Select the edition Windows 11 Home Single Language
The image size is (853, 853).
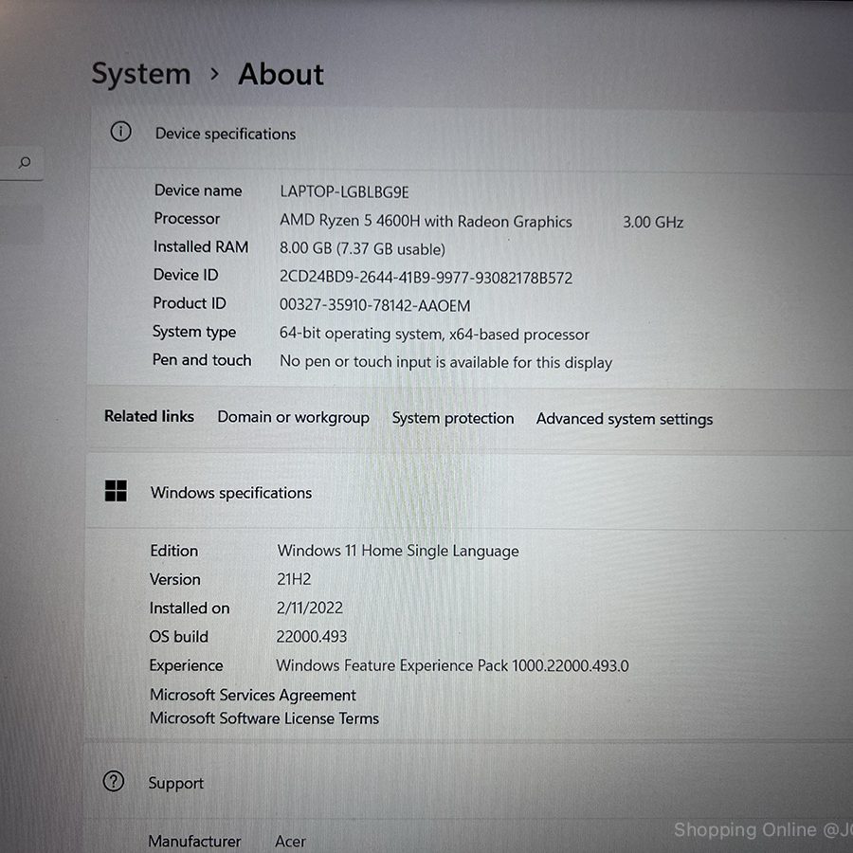coord(398,551)
